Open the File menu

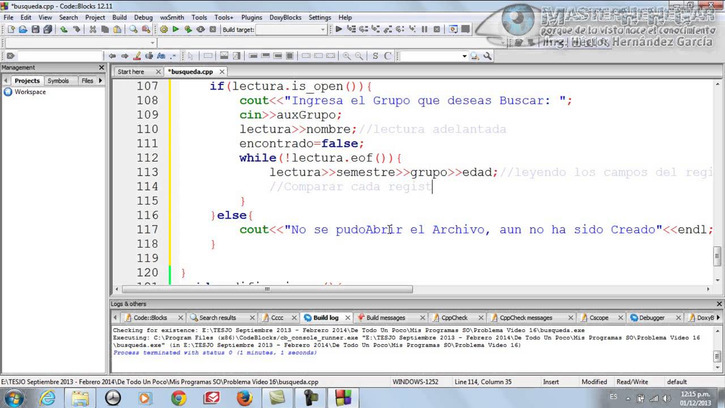(x=8, y=18)
